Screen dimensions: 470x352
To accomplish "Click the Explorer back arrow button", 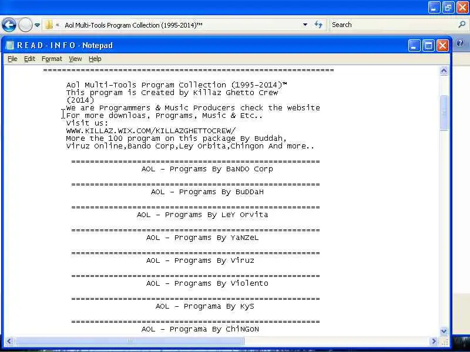I will coord(9,25).
